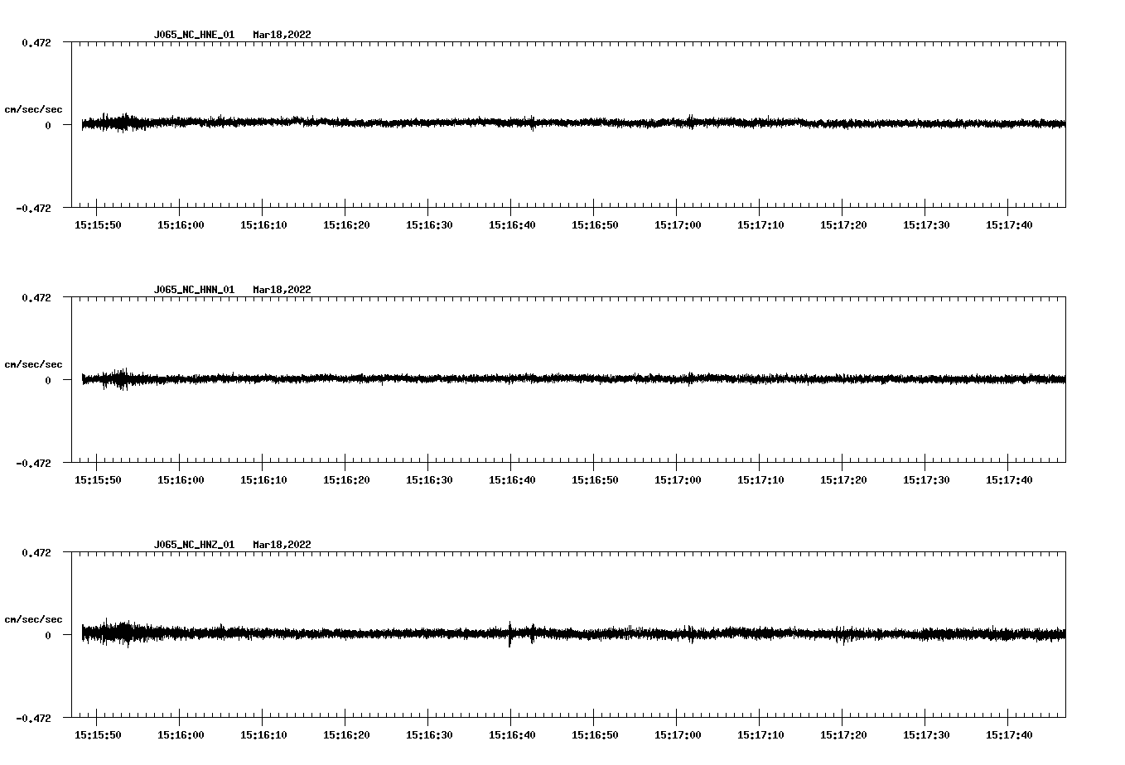The height and width of the screenshot is (765, 1125).
Task: Pick 15:15:50 time label under HNZ plot
Action: (98, 735)
